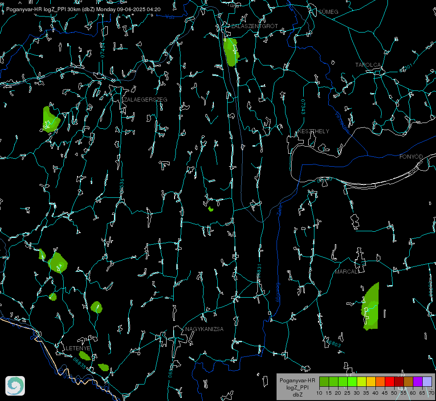This screenshot has width=436, height=401.
Task: Click the legend scale value 45
Action: click(384, 393)
